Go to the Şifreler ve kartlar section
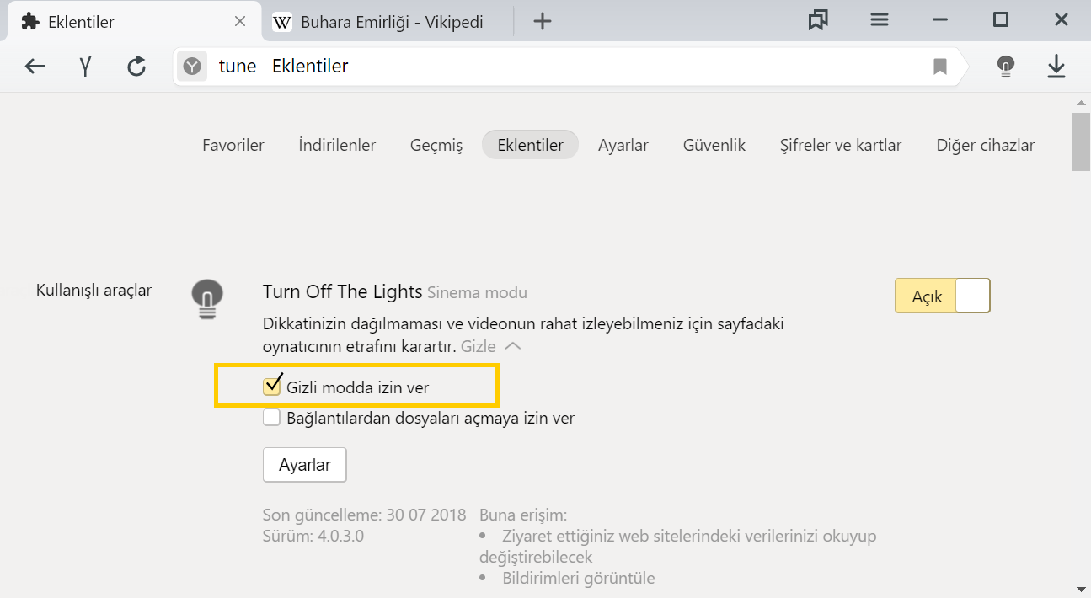Screen dimensions: 1091x598 (x=841, y=145)
